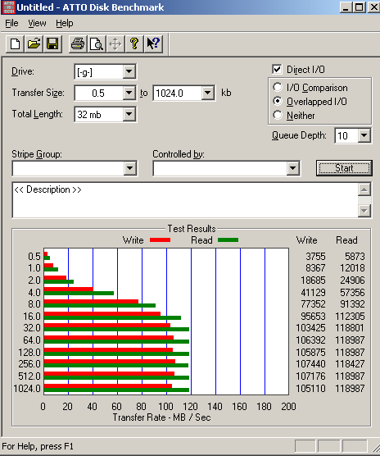
Task: Activate the context help pointer icon
Action: (x=153, y=44)
